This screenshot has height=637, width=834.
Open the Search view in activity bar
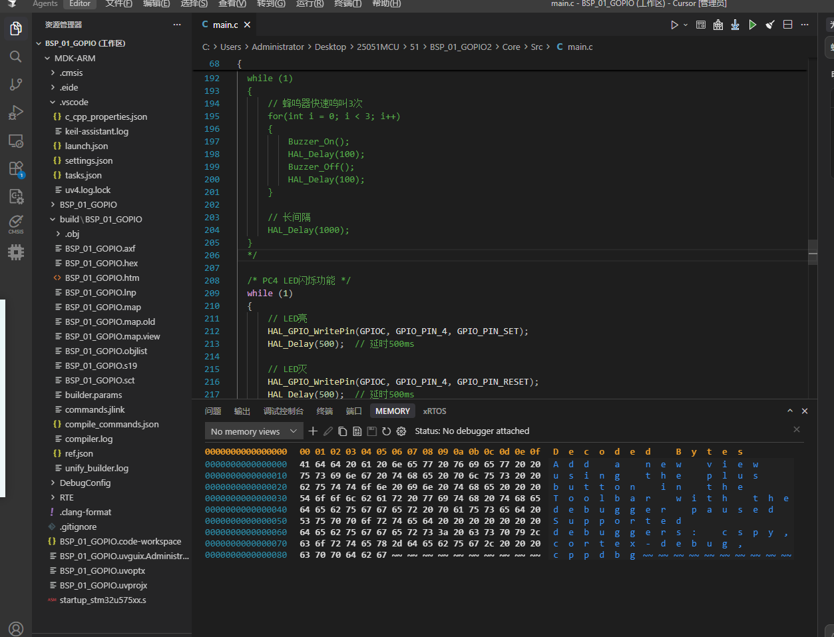[x=16, y=57]
